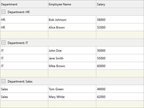Sort by the Employee Name column header
The height and width of the screenshot is (108, 144).
coord(72,4)
